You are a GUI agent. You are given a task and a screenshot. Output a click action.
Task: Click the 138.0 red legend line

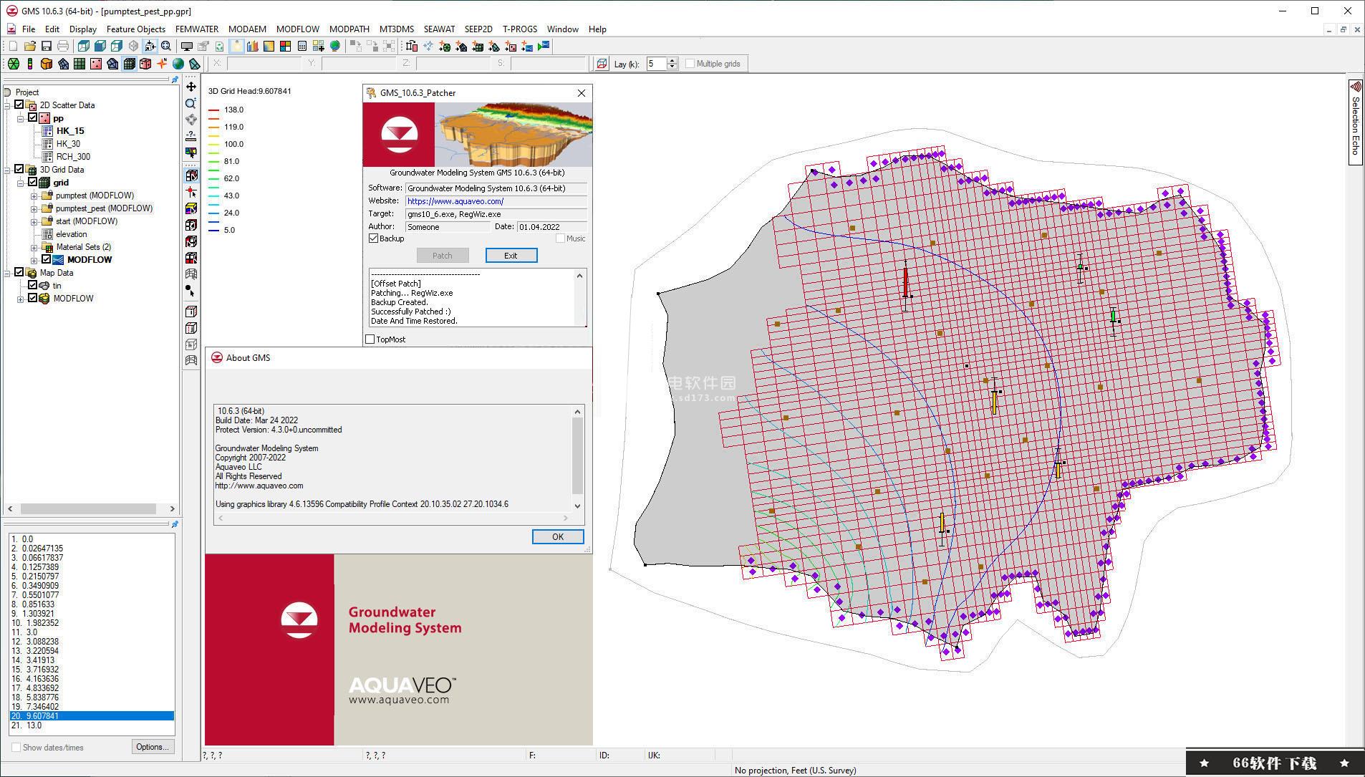click(x=213, y=110)
